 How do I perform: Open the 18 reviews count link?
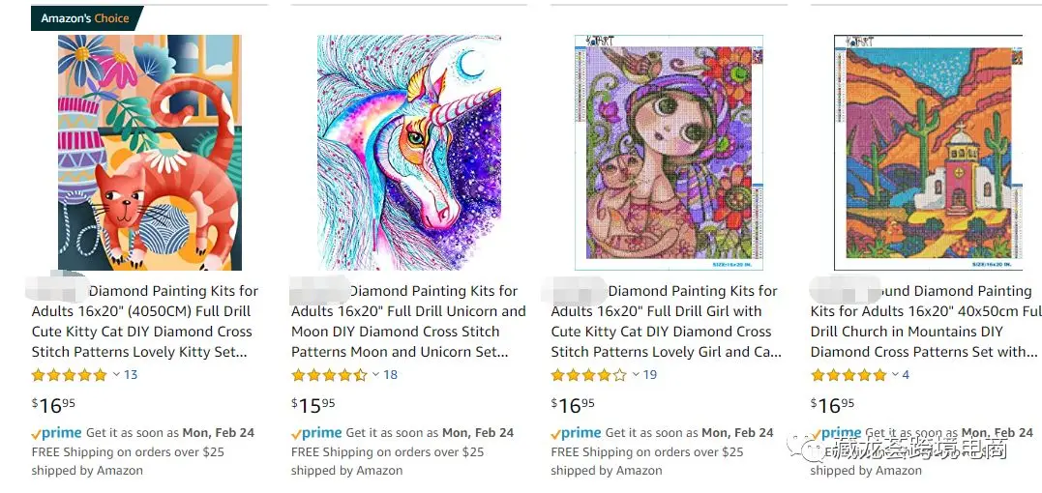click(x=391, y=375)
